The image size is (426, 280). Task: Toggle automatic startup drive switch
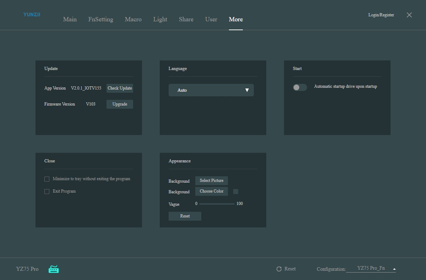point(300,87)
